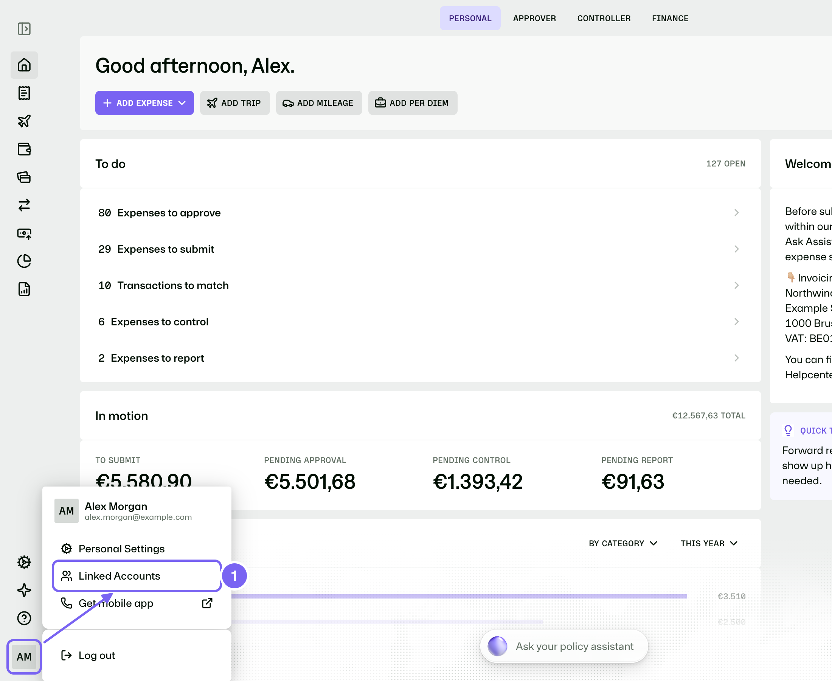Expand the Expenses to approve row
The width and height of the screenshot is (832, 681).
click(x=420, y=213)
